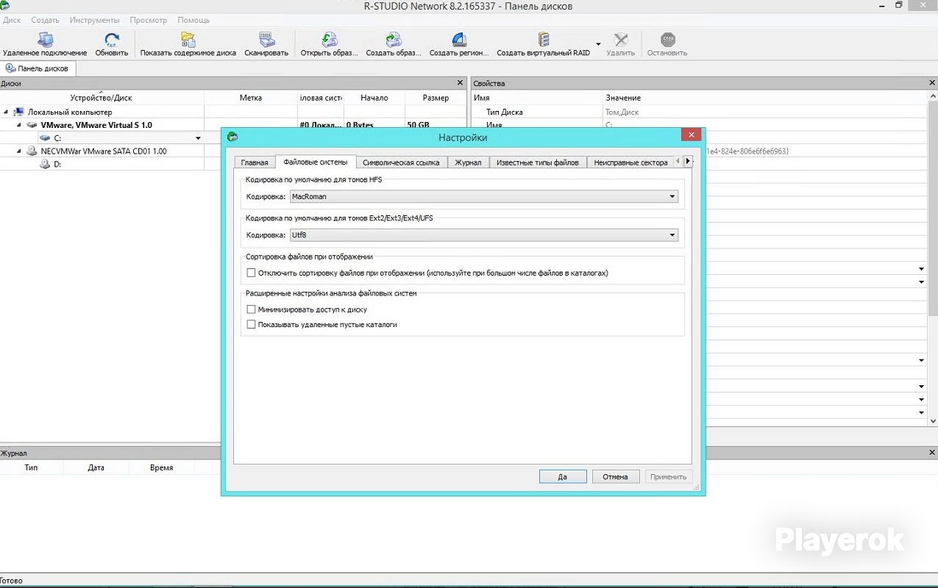
Task: Open the dropdown arrow next to C: drive
Action: click(198, 138)
